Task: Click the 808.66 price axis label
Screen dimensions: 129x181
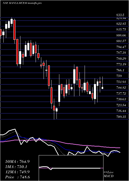Action: click(121, 35)
